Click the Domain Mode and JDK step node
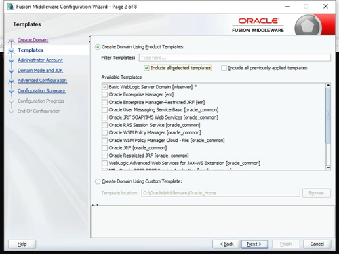 tap(12, 71)
